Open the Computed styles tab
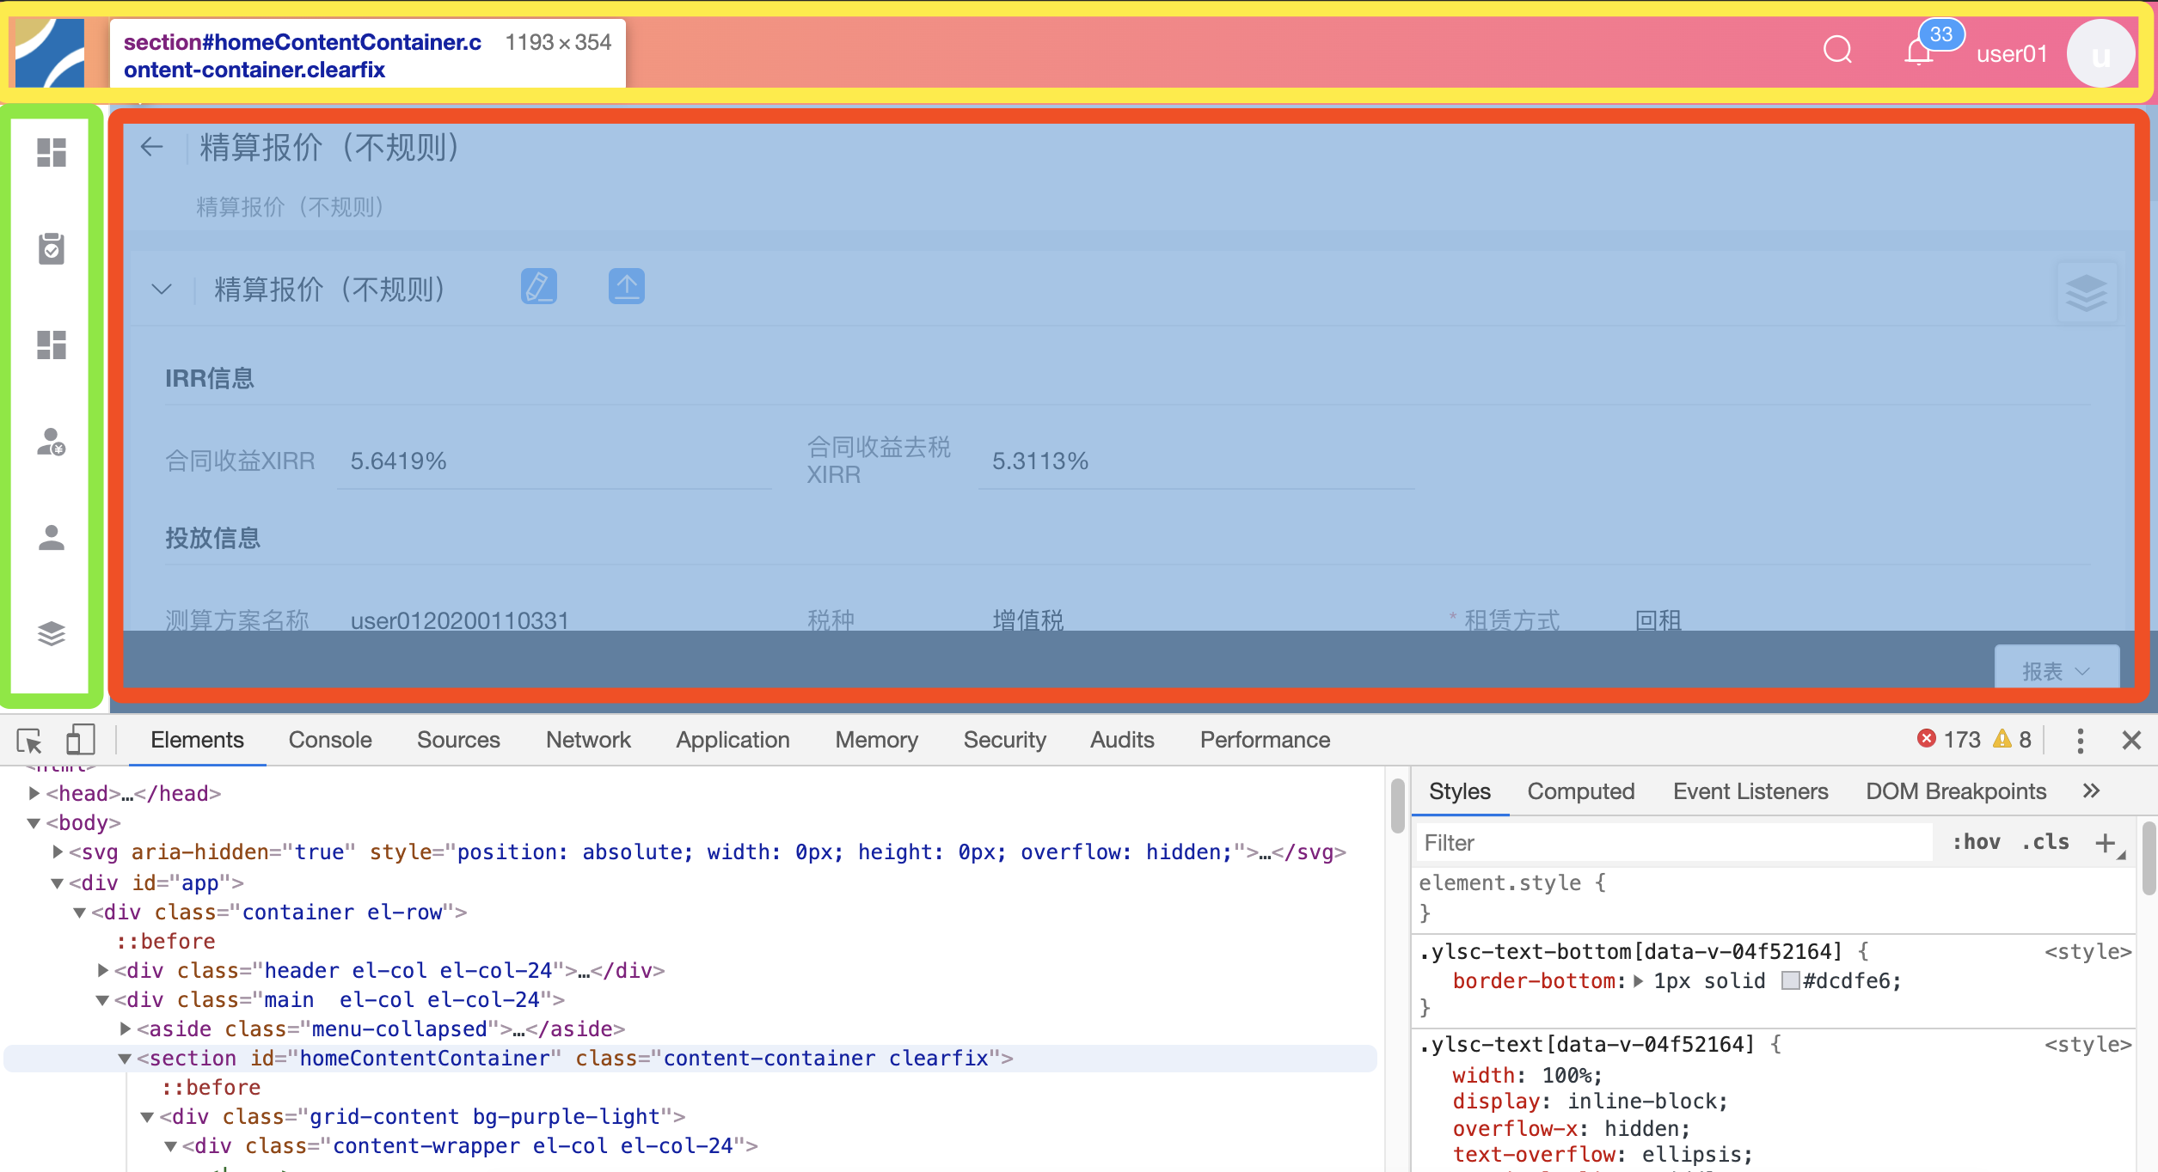Viewport: 2158px width, 1172px height. pos(1580,791)
